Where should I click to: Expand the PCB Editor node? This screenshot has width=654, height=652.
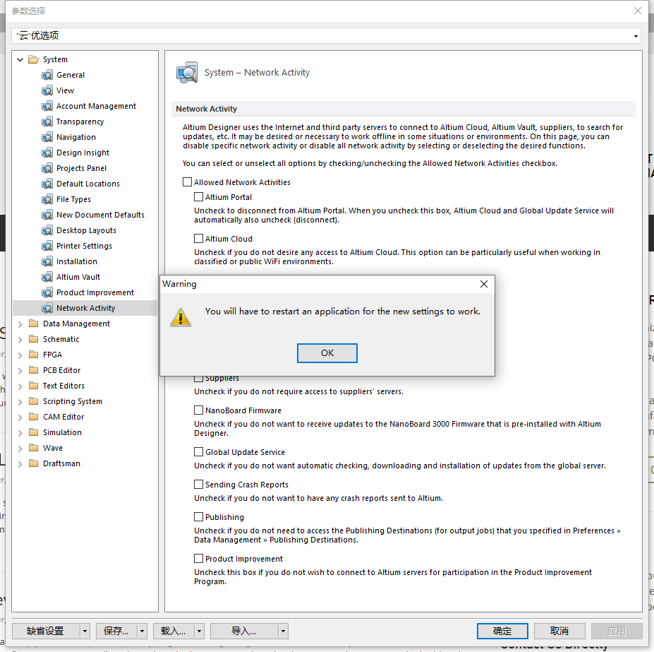tap(20, 370)
